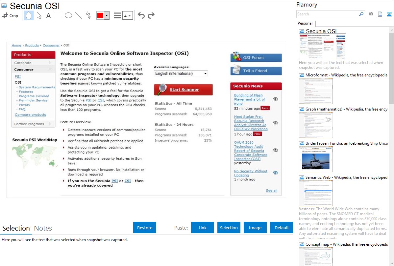This screenshot has width=394, height=266.
Task: Click the new document icon in Flamory
Action: click(380, 14)
